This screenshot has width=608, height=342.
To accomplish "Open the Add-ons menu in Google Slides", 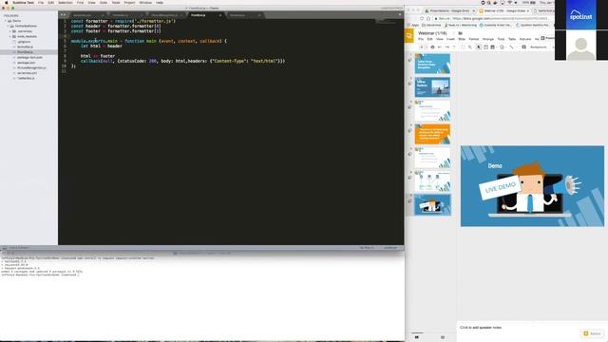I will pos(525,39).
